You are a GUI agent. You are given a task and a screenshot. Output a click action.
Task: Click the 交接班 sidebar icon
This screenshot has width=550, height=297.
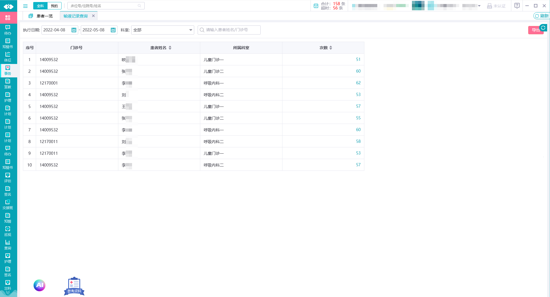(8, 204)
